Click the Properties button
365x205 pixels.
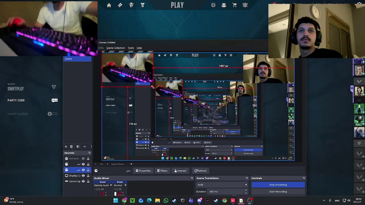(x=143, y=171)
